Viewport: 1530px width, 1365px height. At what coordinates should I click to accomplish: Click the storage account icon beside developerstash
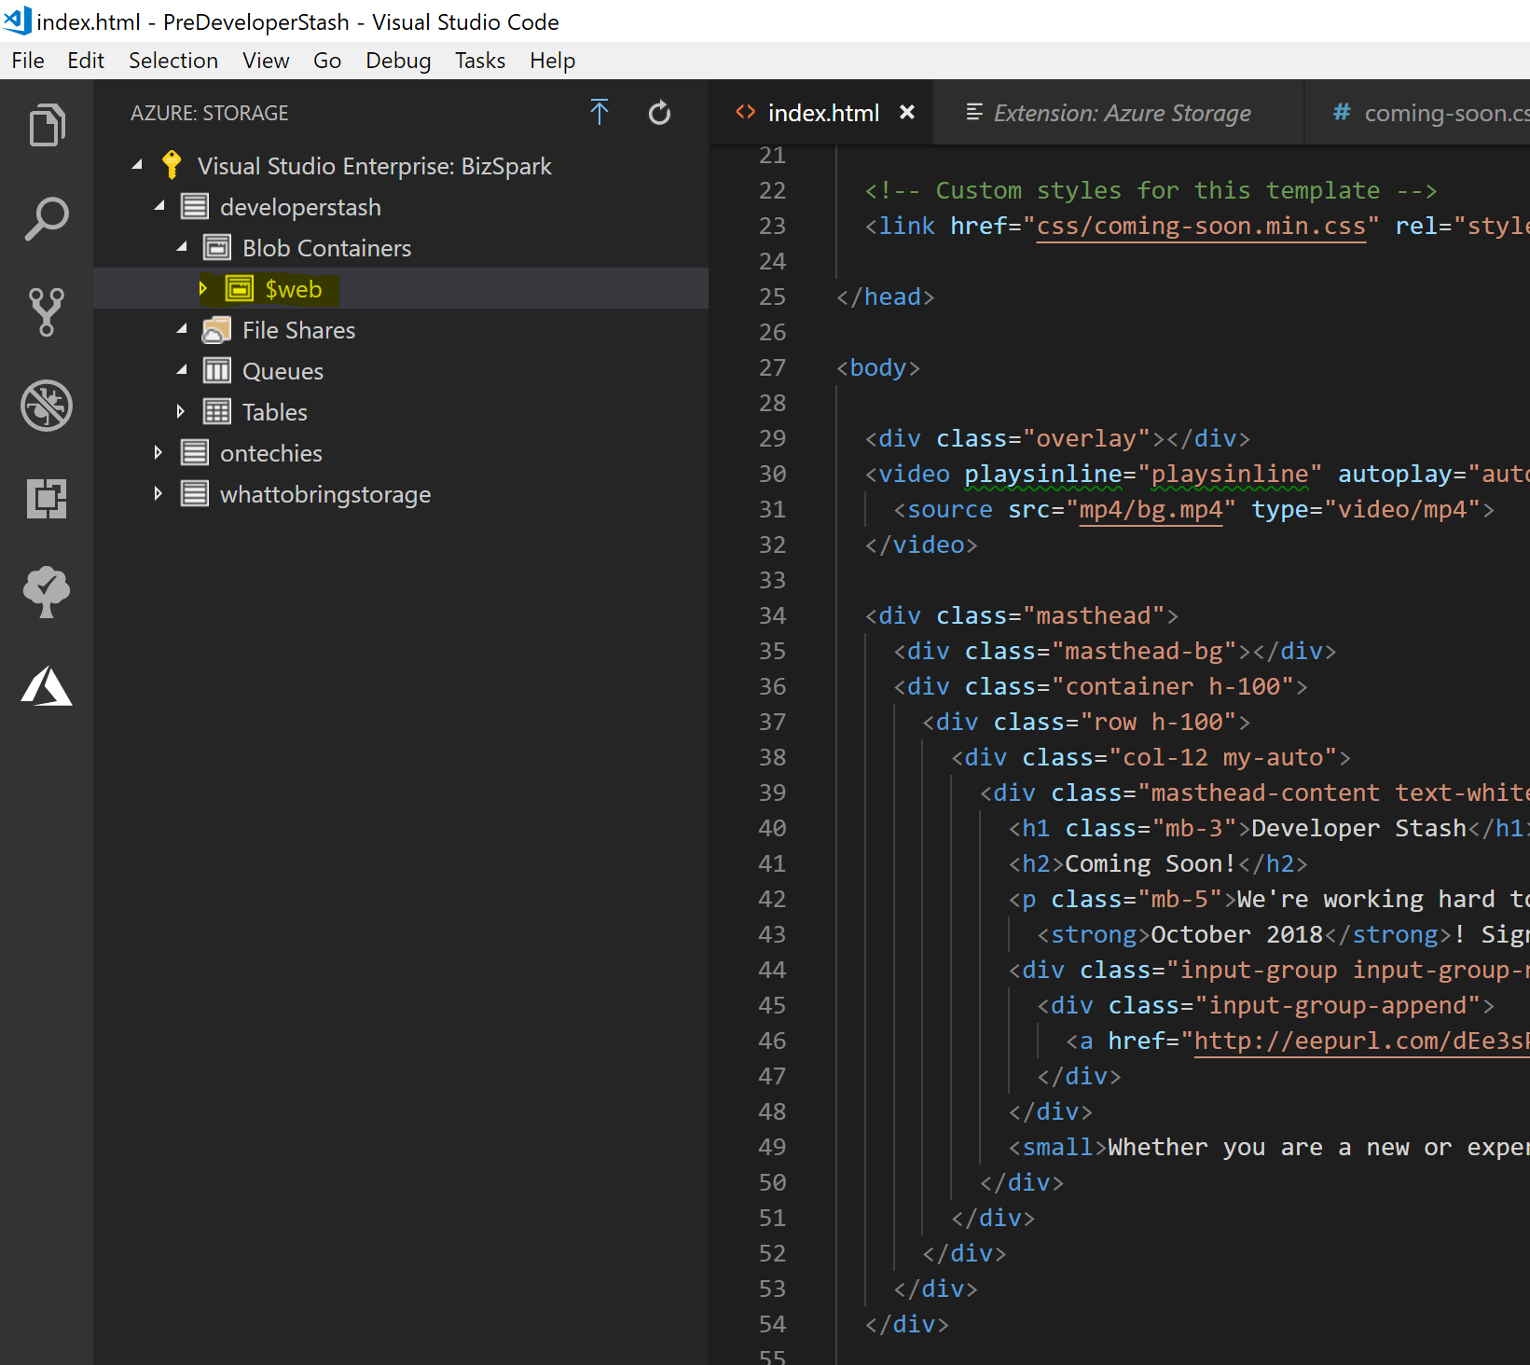coord(194,206)
